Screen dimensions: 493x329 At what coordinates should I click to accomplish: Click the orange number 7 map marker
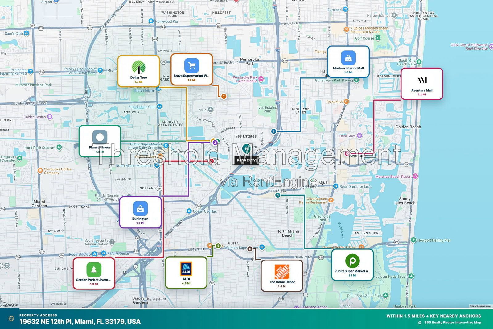224,96
